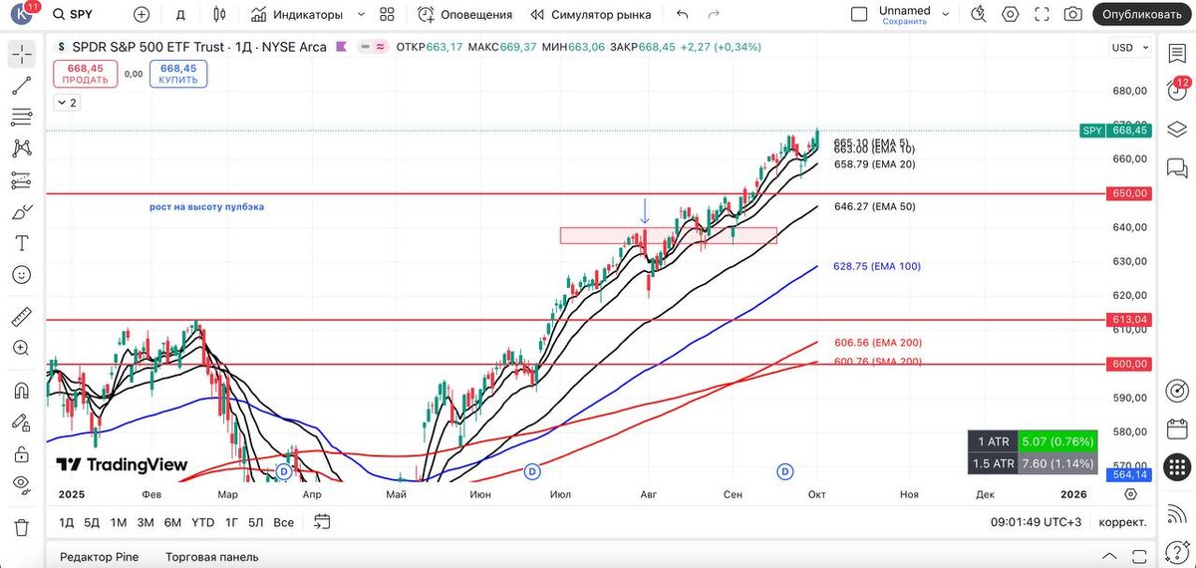Click the blue КУПИТЬ 668,45 buy button
Screen dimensions: 1196x568
point(177,74)
